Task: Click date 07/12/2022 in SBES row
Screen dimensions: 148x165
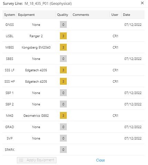Action: tap(133, 59)
